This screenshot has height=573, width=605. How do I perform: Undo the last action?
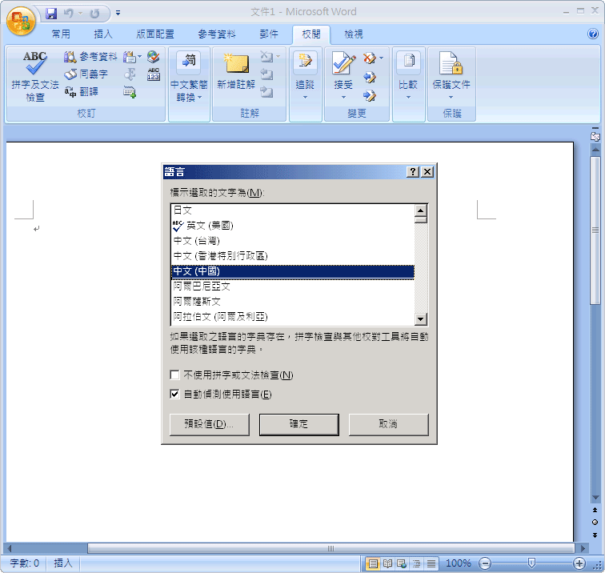(x=68, y=14)
